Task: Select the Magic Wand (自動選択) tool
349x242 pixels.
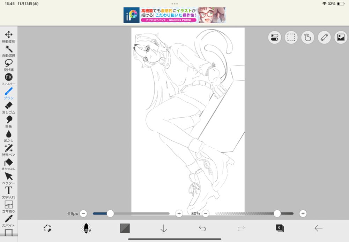Action: (x=9, y=51)
